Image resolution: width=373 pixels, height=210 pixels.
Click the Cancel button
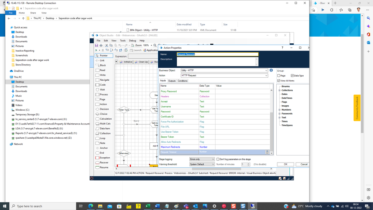(304, 164)
